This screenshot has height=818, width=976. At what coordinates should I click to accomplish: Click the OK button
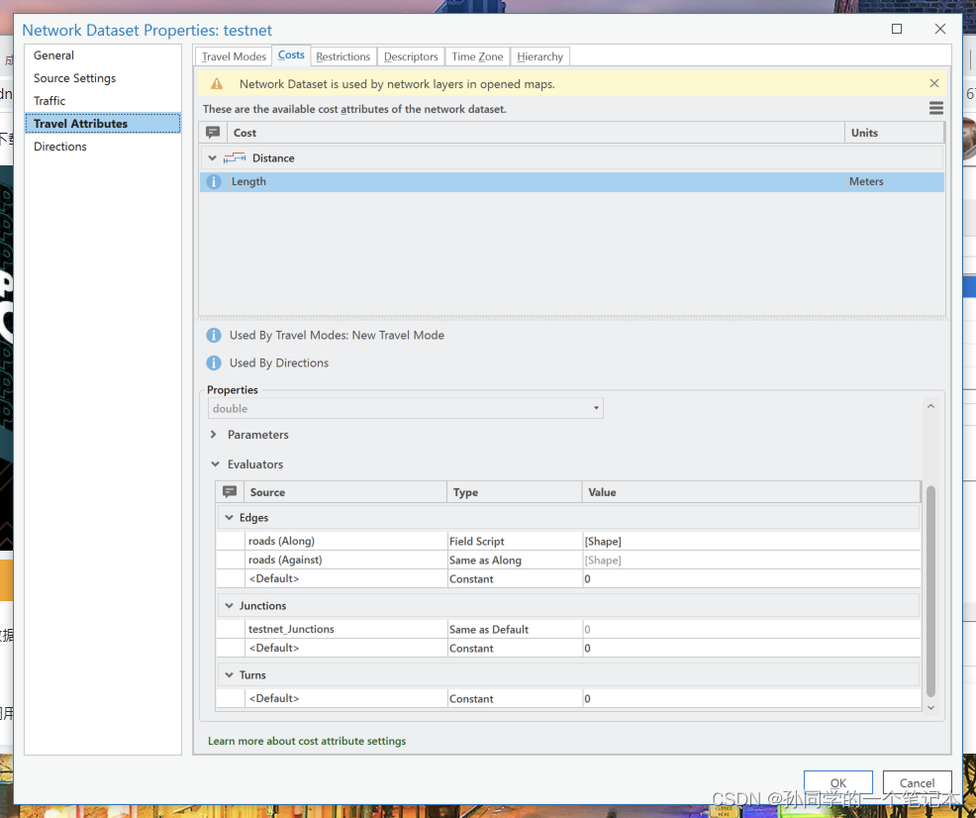coord(837,782)
